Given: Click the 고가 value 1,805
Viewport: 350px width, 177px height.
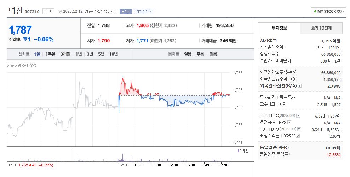Looking at the screenshot, I should click(143, 26).
